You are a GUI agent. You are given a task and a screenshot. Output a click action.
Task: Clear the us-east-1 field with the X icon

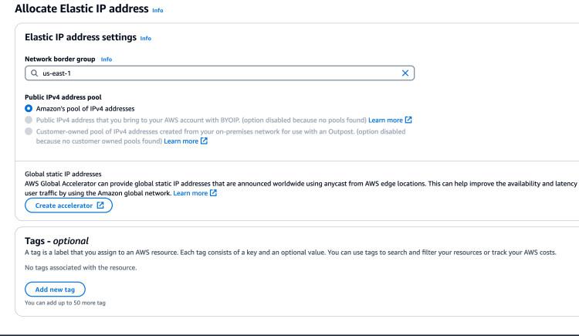pos(405,73)
